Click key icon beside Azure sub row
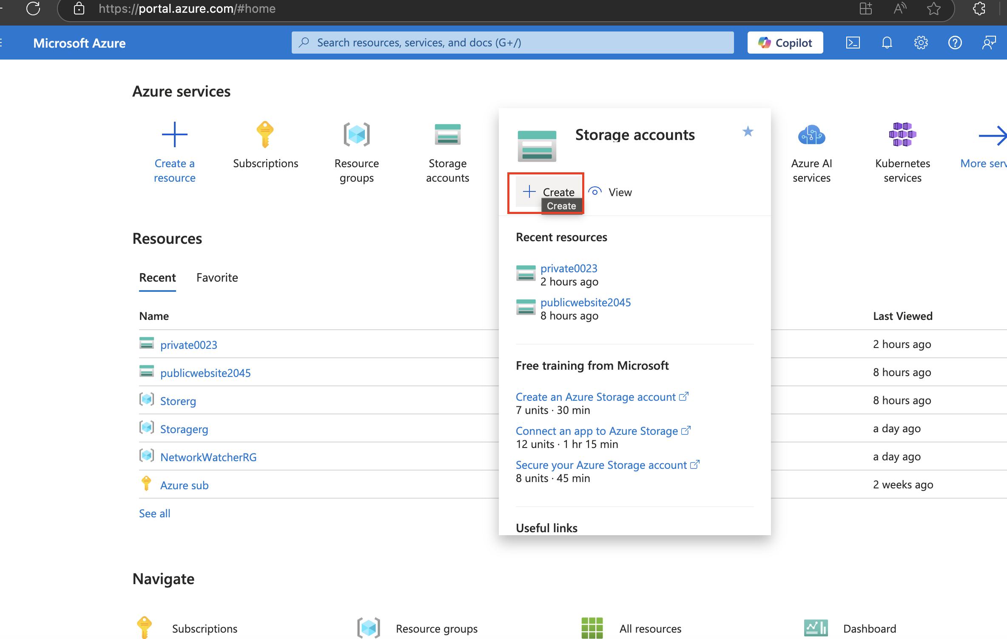This screenshot has height=639, width=1007. click(146, 484)
